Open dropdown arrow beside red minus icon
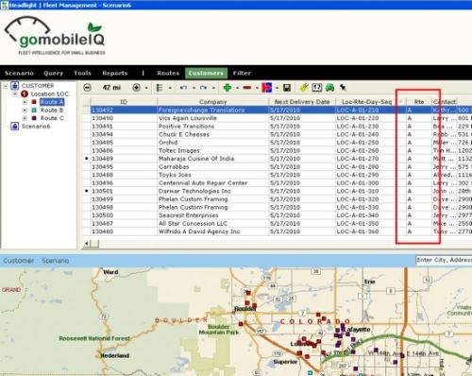This screenshot has height=376, width=472. pos(257,88)
